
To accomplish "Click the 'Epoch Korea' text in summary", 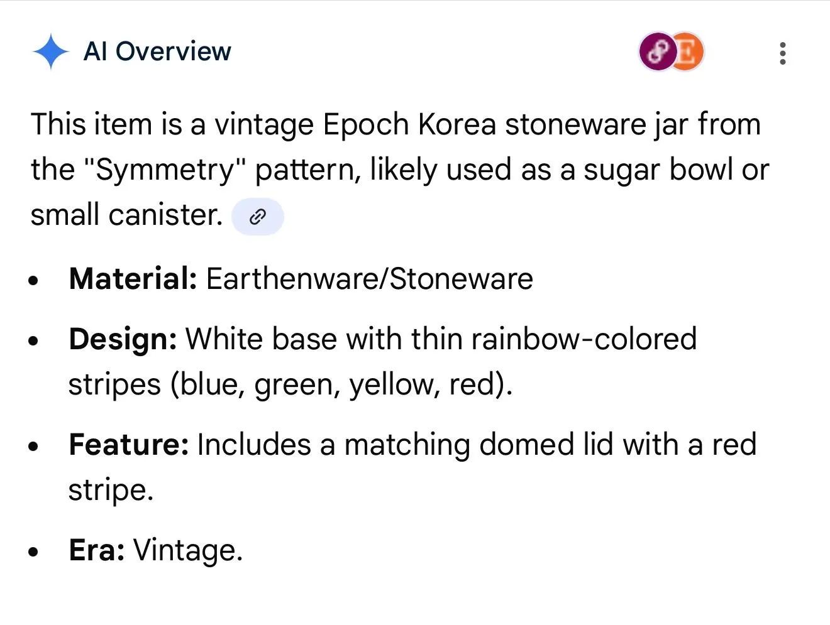I will [409, 124].
